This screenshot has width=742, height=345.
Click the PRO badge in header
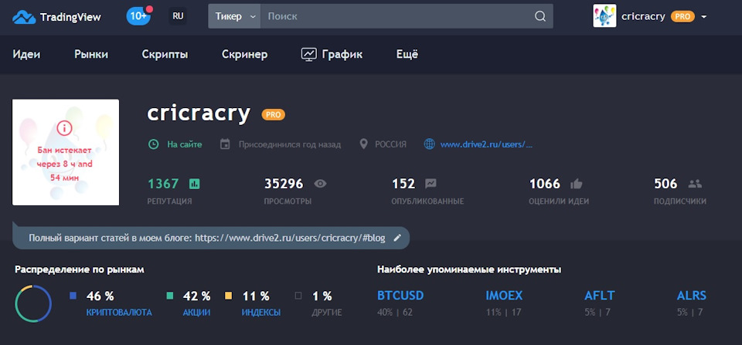click(682, 16)
